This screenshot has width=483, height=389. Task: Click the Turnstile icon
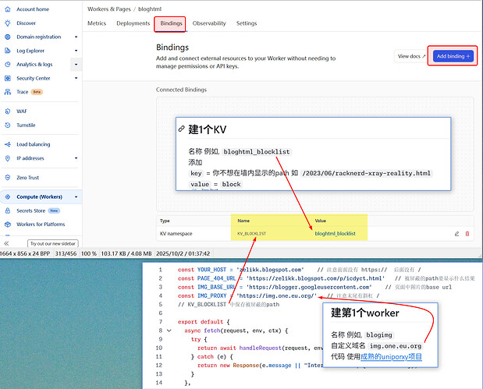point(8,125)
